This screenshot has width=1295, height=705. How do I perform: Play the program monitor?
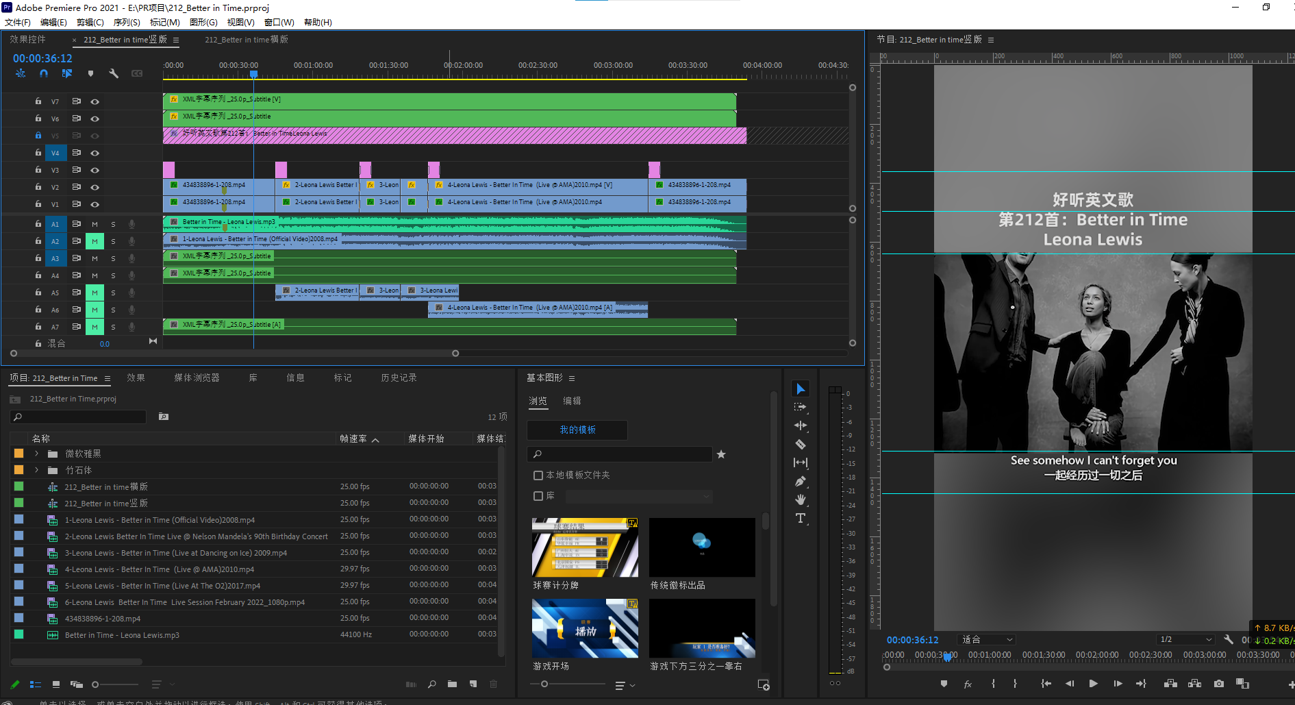(1093, 683)
